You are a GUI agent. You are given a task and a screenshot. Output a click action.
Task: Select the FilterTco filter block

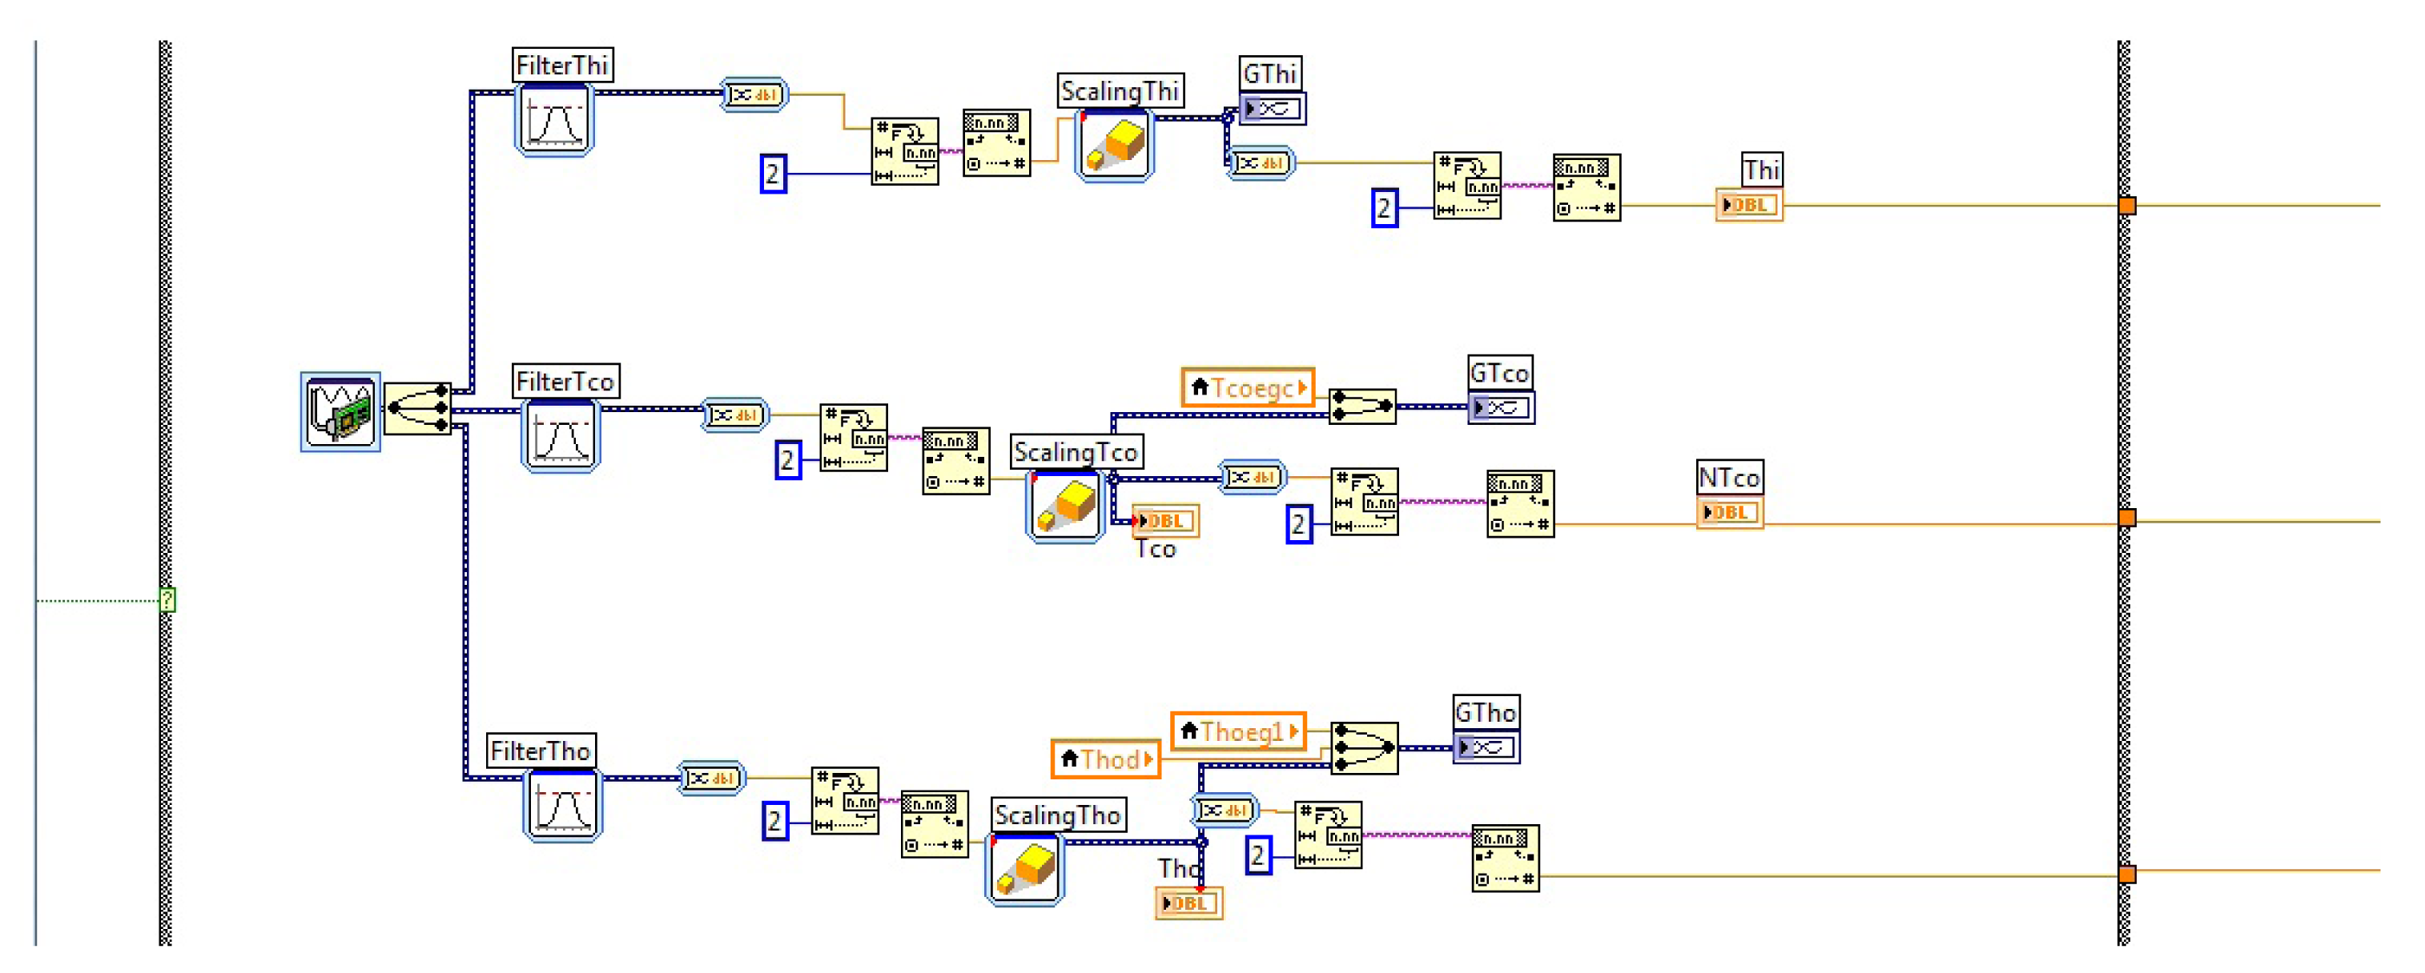[561, 435]
